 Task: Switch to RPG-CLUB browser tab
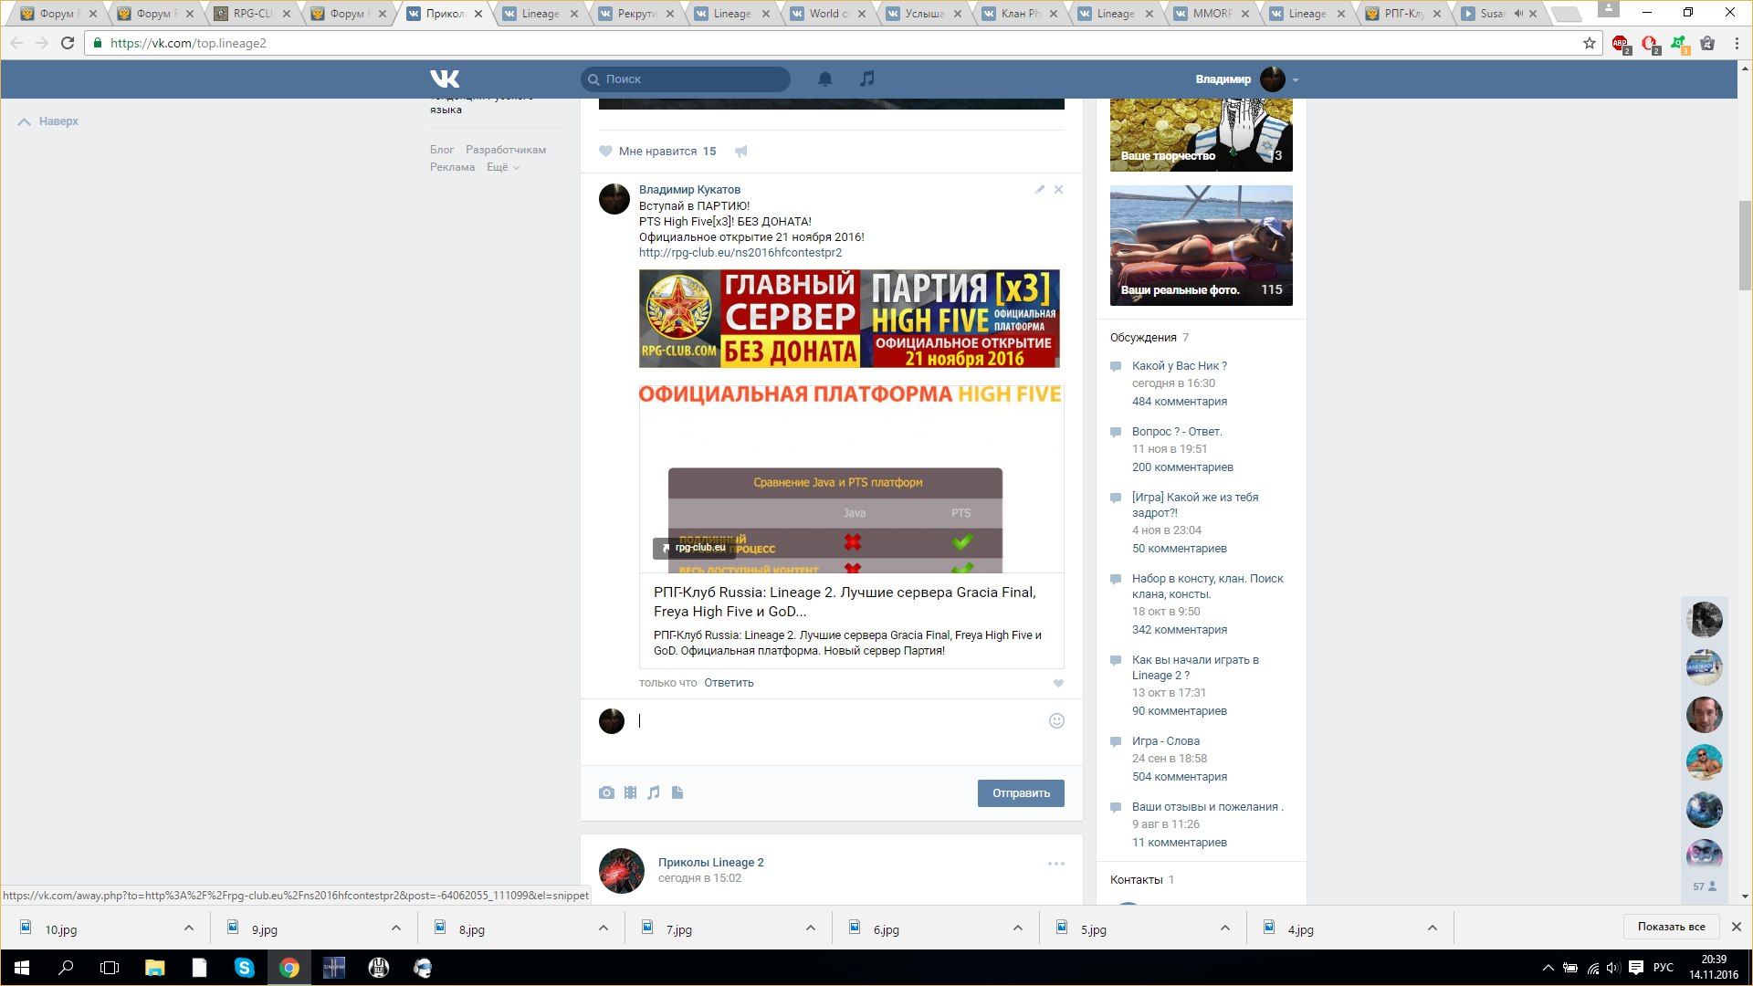point(253,14)
